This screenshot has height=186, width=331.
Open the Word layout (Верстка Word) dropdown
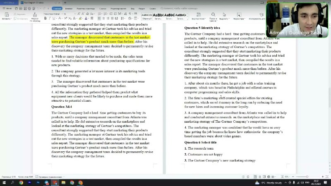pyautogui.click(x=199, y=16)
